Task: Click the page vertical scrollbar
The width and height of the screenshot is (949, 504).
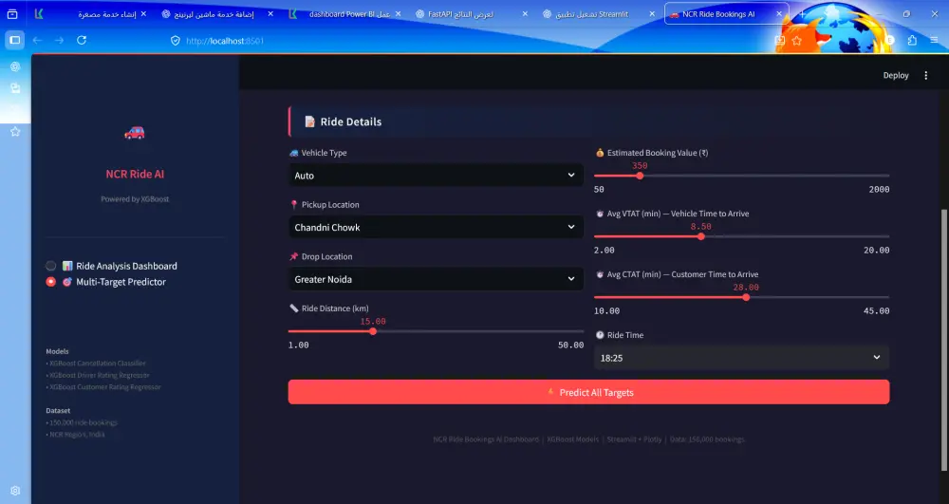Action: (x=944, y=340)
